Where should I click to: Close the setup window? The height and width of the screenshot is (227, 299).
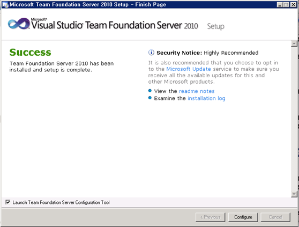[x=293, y=5]
